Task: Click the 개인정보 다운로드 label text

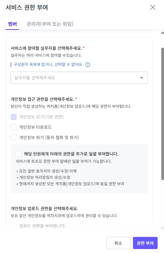Action: [x=35, y=127]
